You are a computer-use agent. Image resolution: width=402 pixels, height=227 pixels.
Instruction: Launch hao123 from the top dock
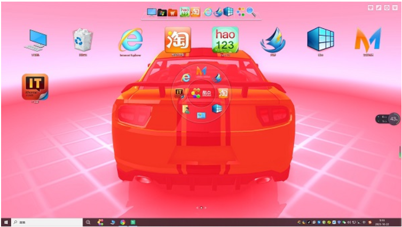pyautogui.click(x=185, y=12)
